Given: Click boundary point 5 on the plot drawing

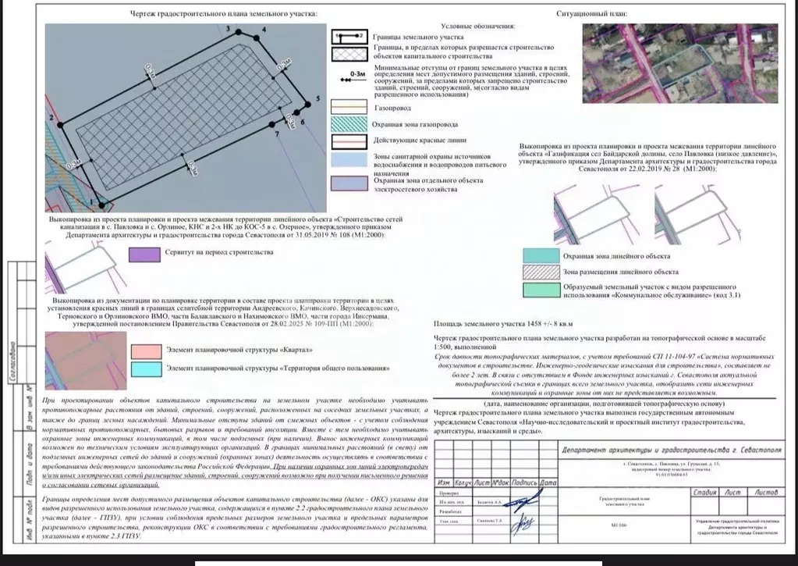Looking at the screenshot, I should [x=308, y=105].
